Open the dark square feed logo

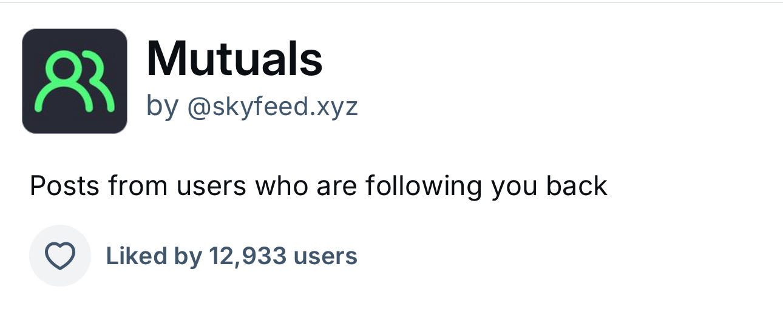tap(75, 81)
